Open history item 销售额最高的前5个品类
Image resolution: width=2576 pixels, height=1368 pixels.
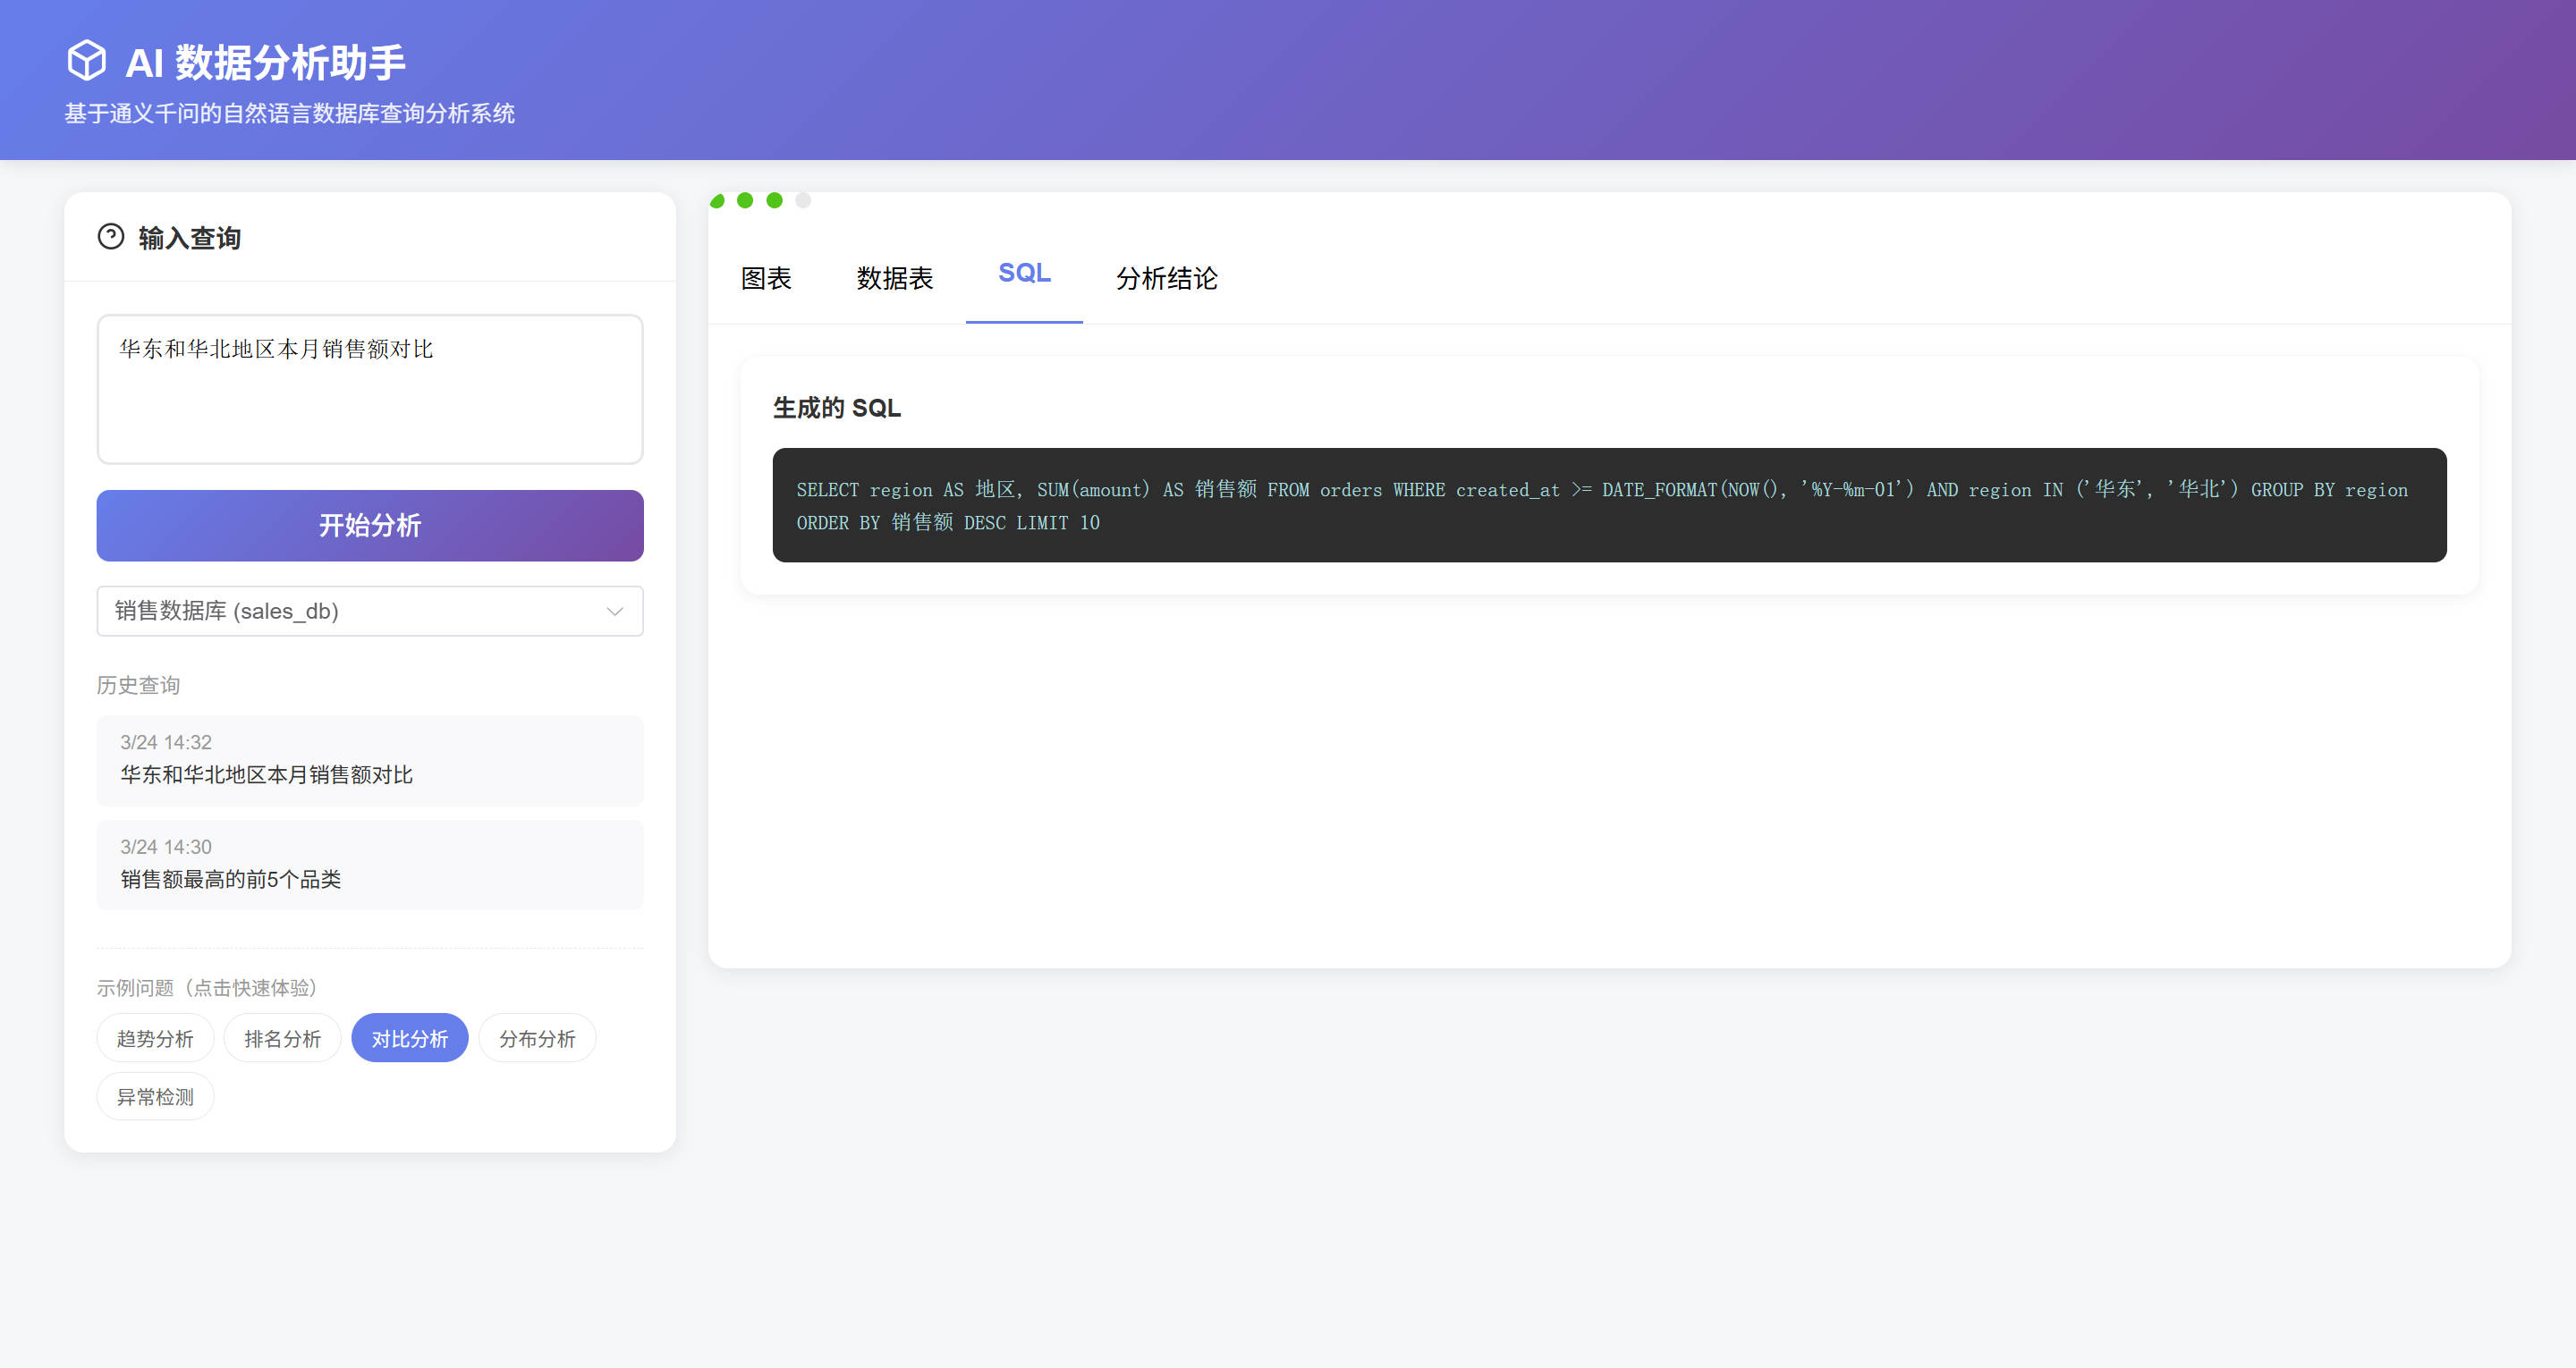pos(369,865)
